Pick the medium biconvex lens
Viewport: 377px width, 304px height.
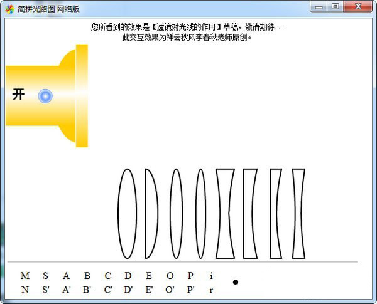(176, 214)
